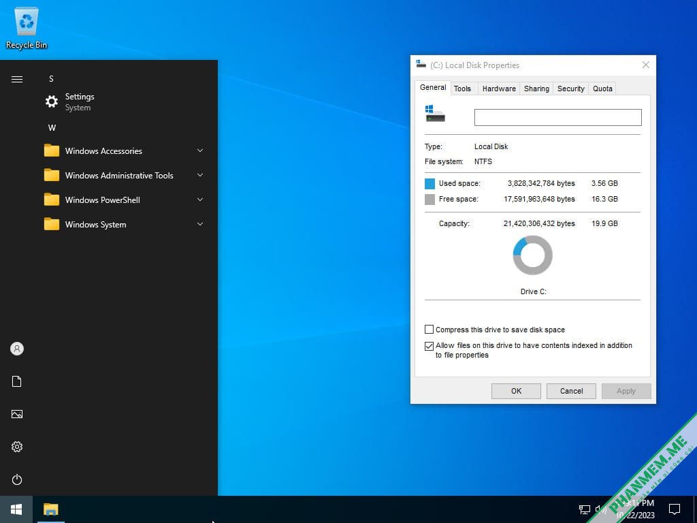Click the OK button
This screenshot has height=523, width=697.
pyautogui.click(x=516, y=391)
